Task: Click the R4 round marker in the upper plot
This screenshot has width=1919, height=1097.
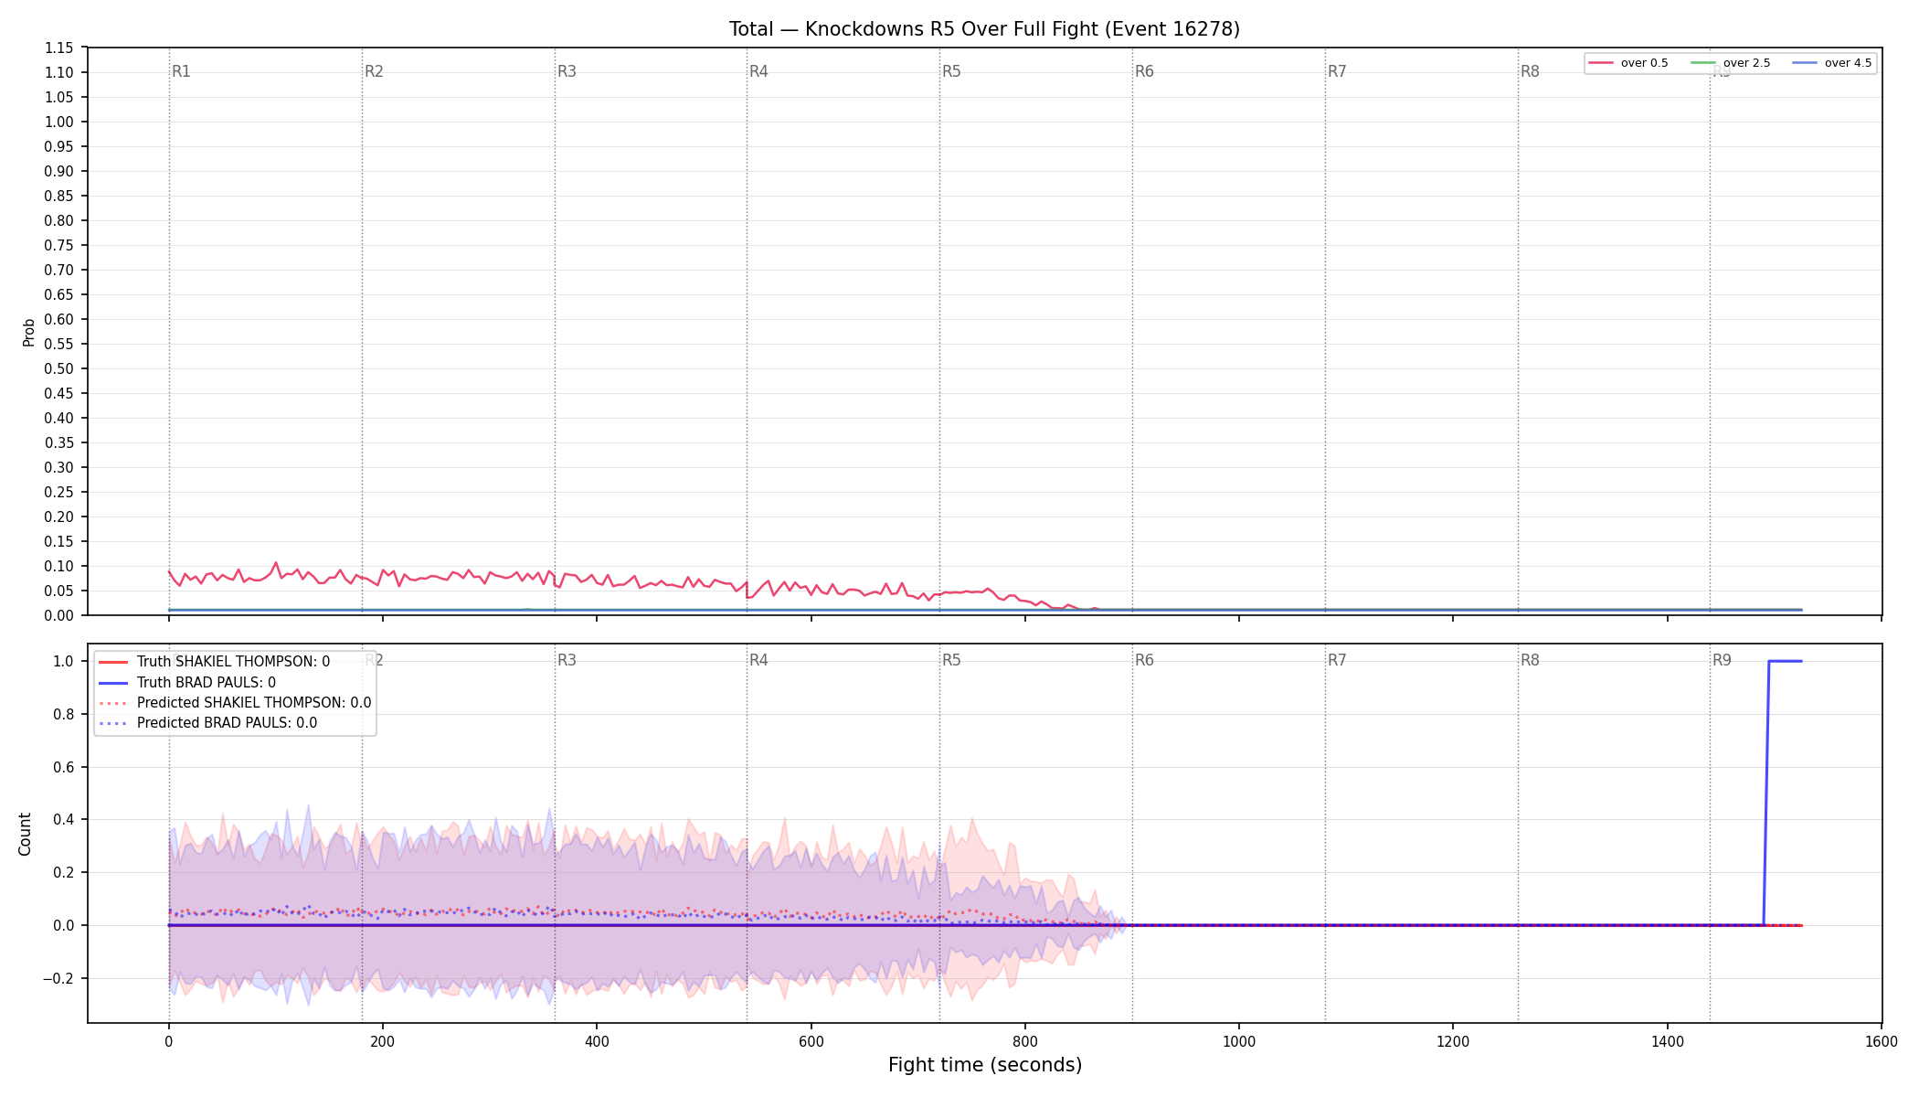Action: [758, 71]
